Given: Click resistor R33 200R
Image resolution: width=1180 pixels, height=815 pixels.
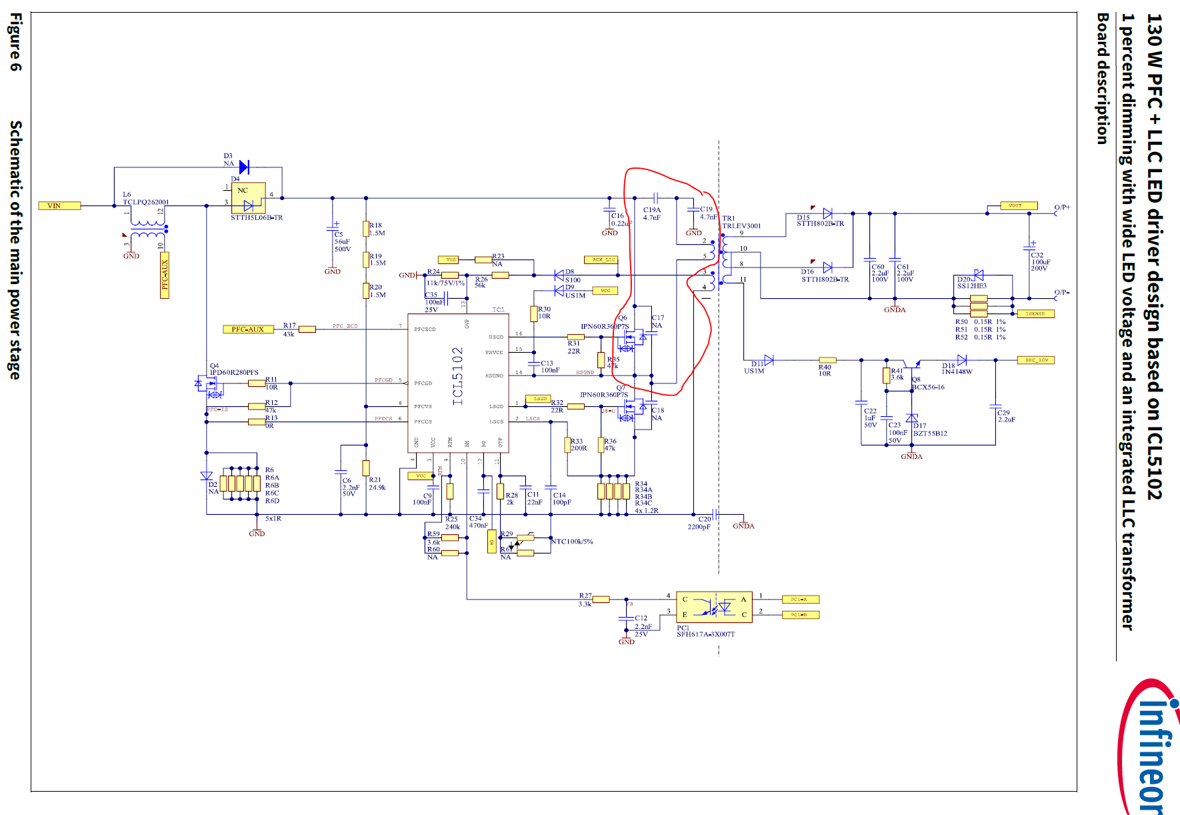Looking at the screenshot, I should click(567, 445).
